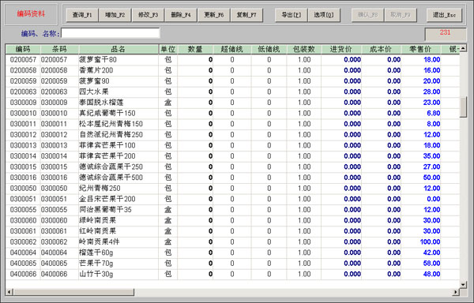
Task: Click the 编码资料 title panel
Action: tap(31, 14)
